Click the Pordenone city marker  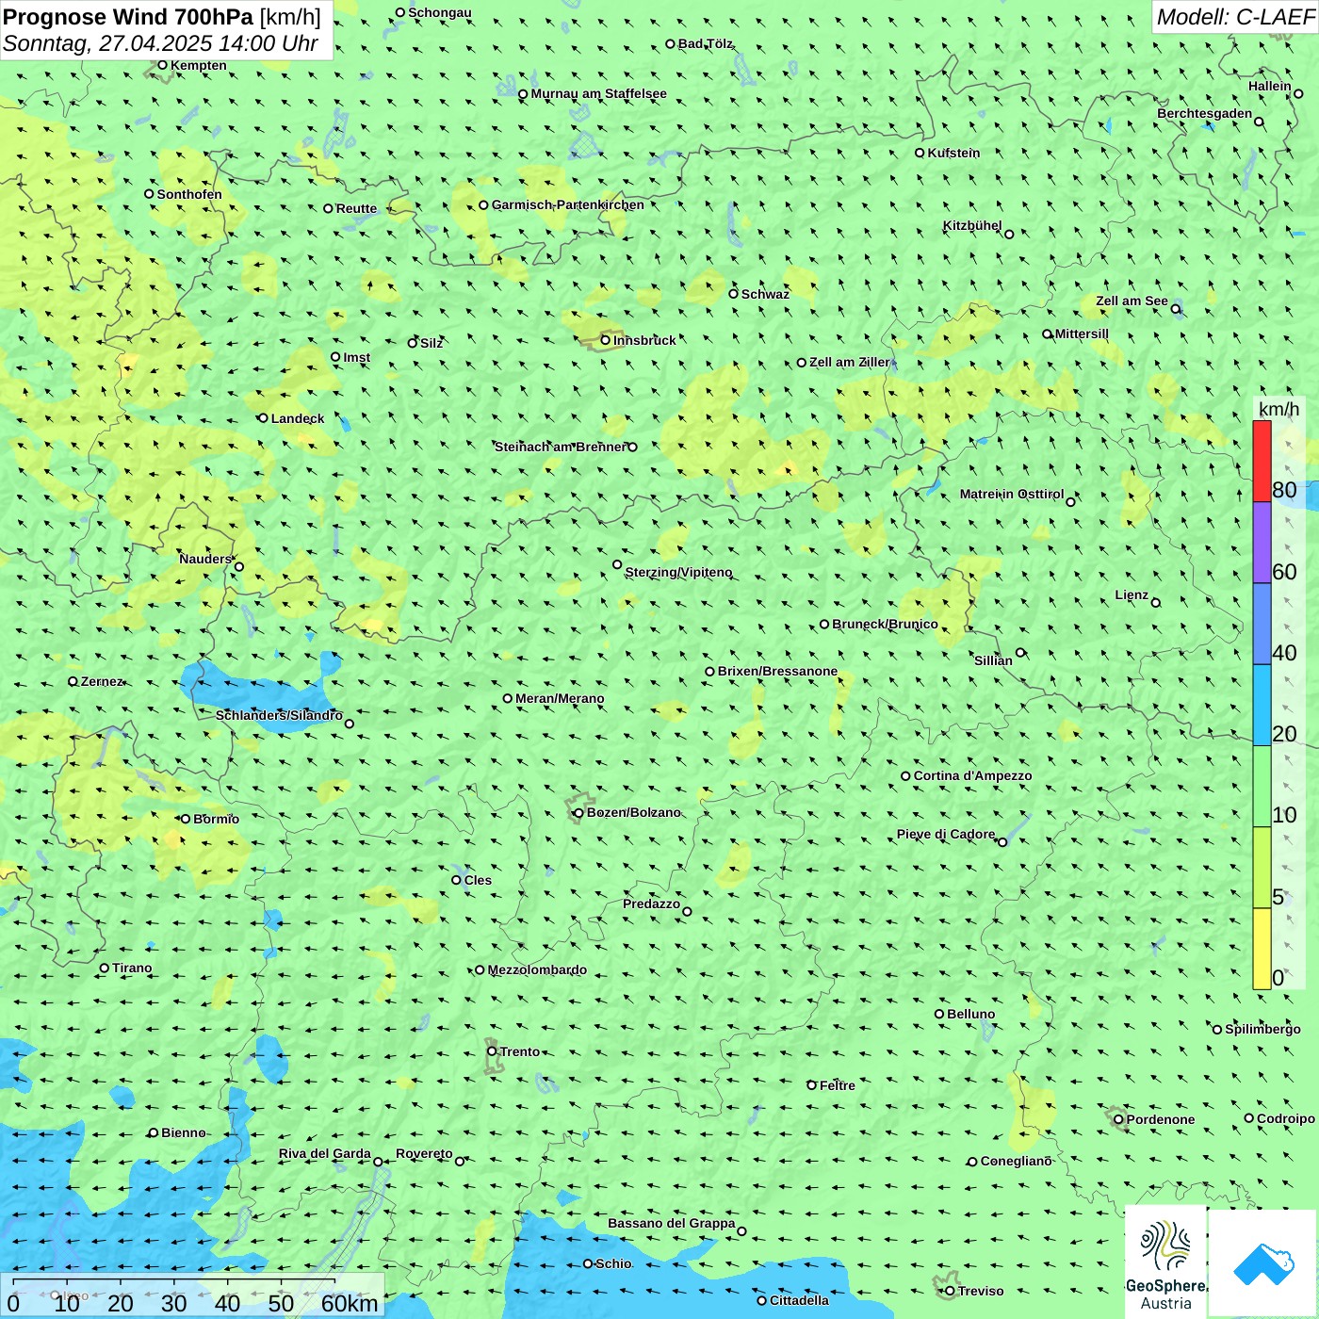(x=1118, y=1119)
